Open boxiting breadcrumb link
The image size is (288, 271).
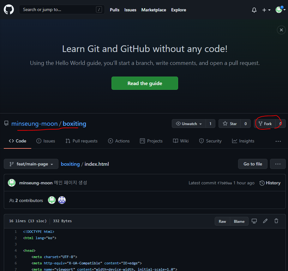coord(70,164)
